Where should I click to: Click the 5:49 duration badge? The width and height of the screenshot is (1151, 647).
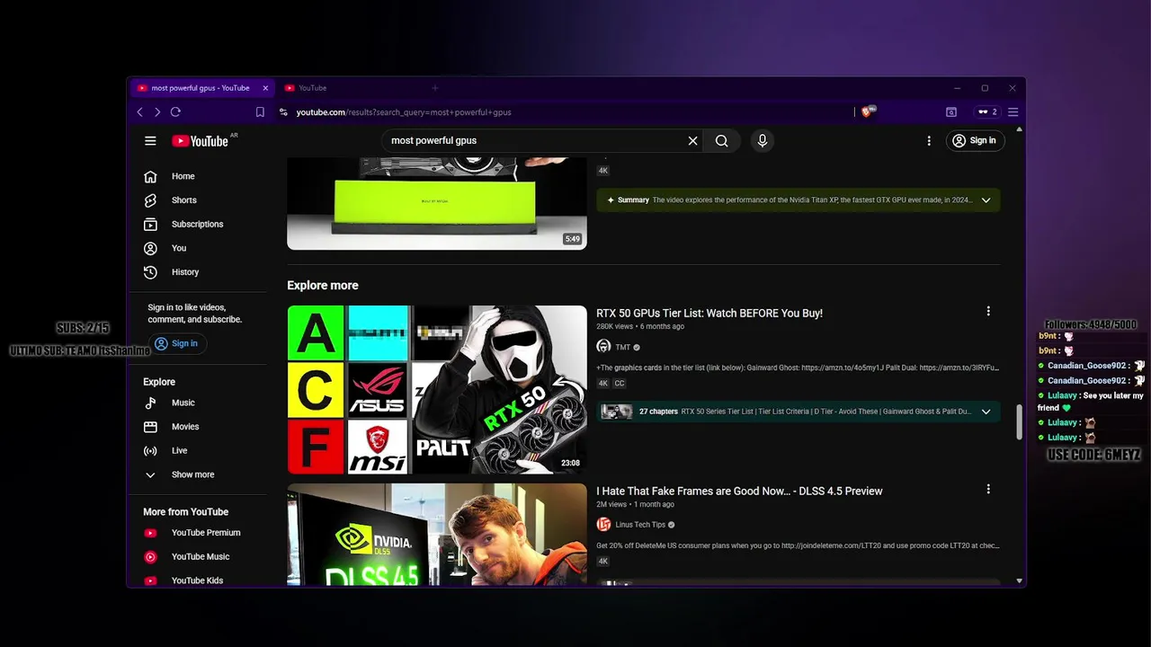point(573,239)
